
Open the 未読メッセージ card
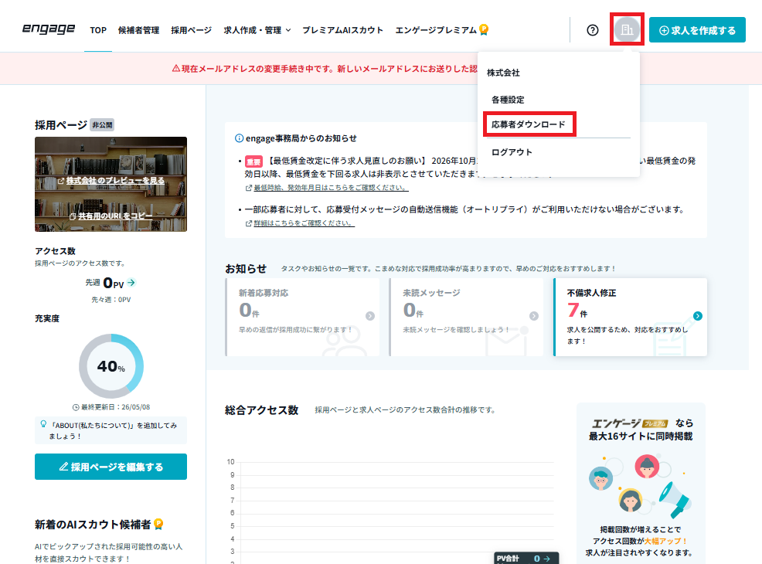click(466, 318)
